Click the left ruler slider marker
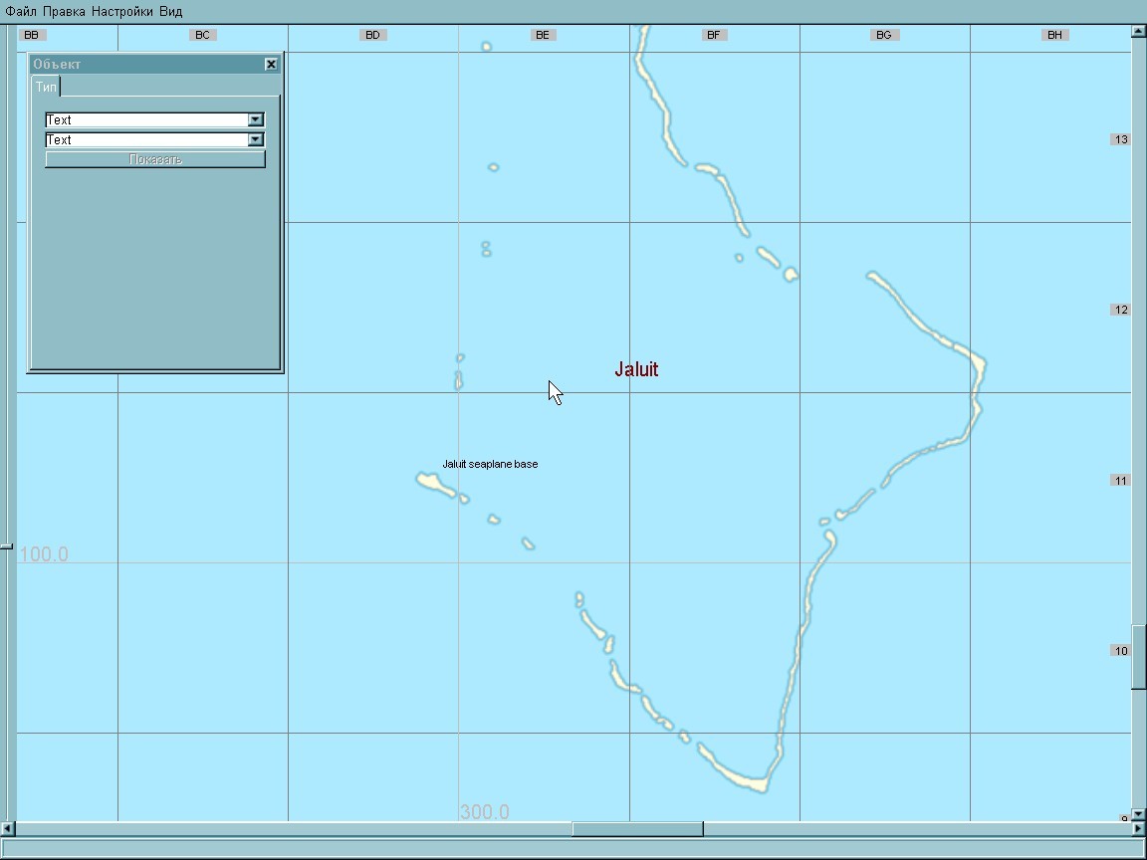 point(7,546)
